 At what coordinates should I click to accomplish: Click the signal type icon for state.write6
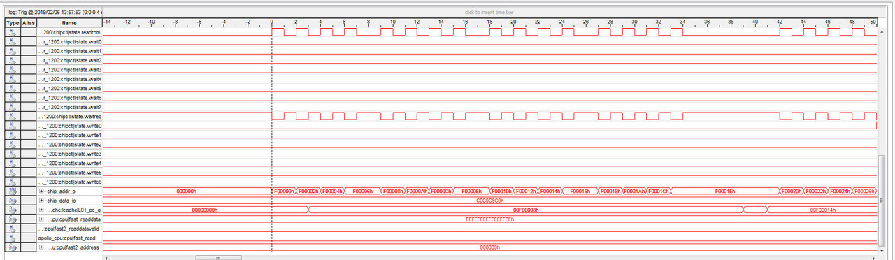[13, 182]
